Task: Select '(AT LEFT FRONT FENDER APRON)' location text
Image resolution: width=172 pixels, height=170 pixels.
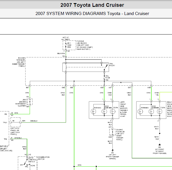Action: 112,157
